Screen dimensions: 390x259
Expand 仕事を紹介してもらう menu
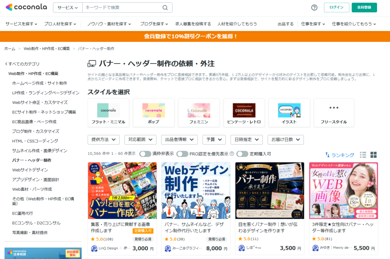pos(354,24)
